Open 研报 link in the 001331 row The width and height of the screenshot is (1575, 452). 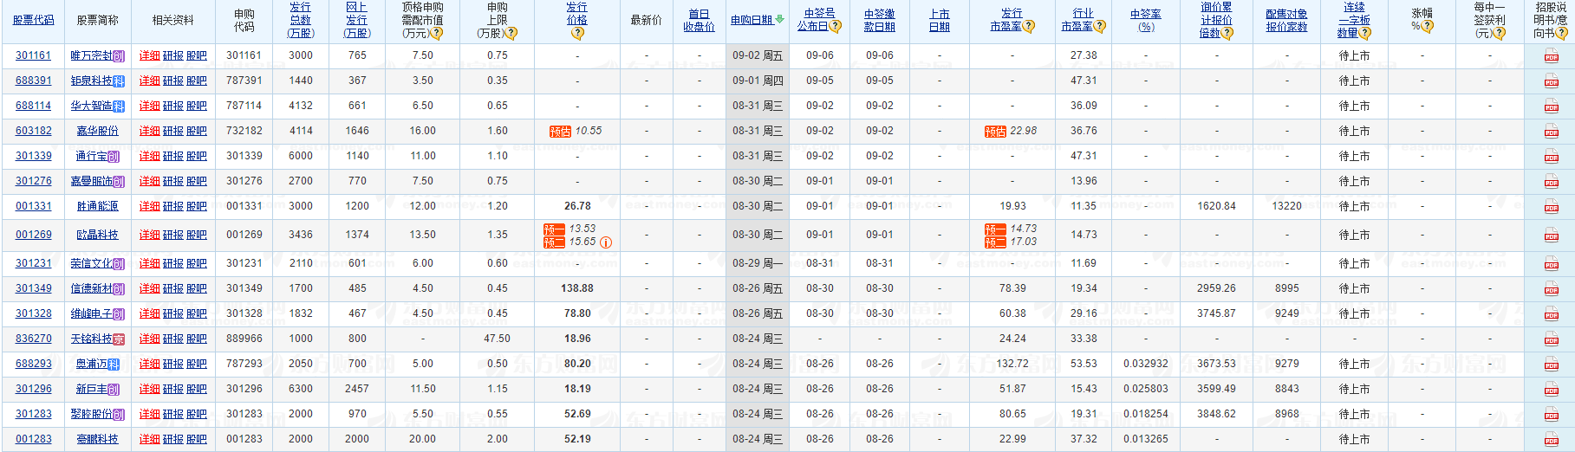tap(173, 206)
